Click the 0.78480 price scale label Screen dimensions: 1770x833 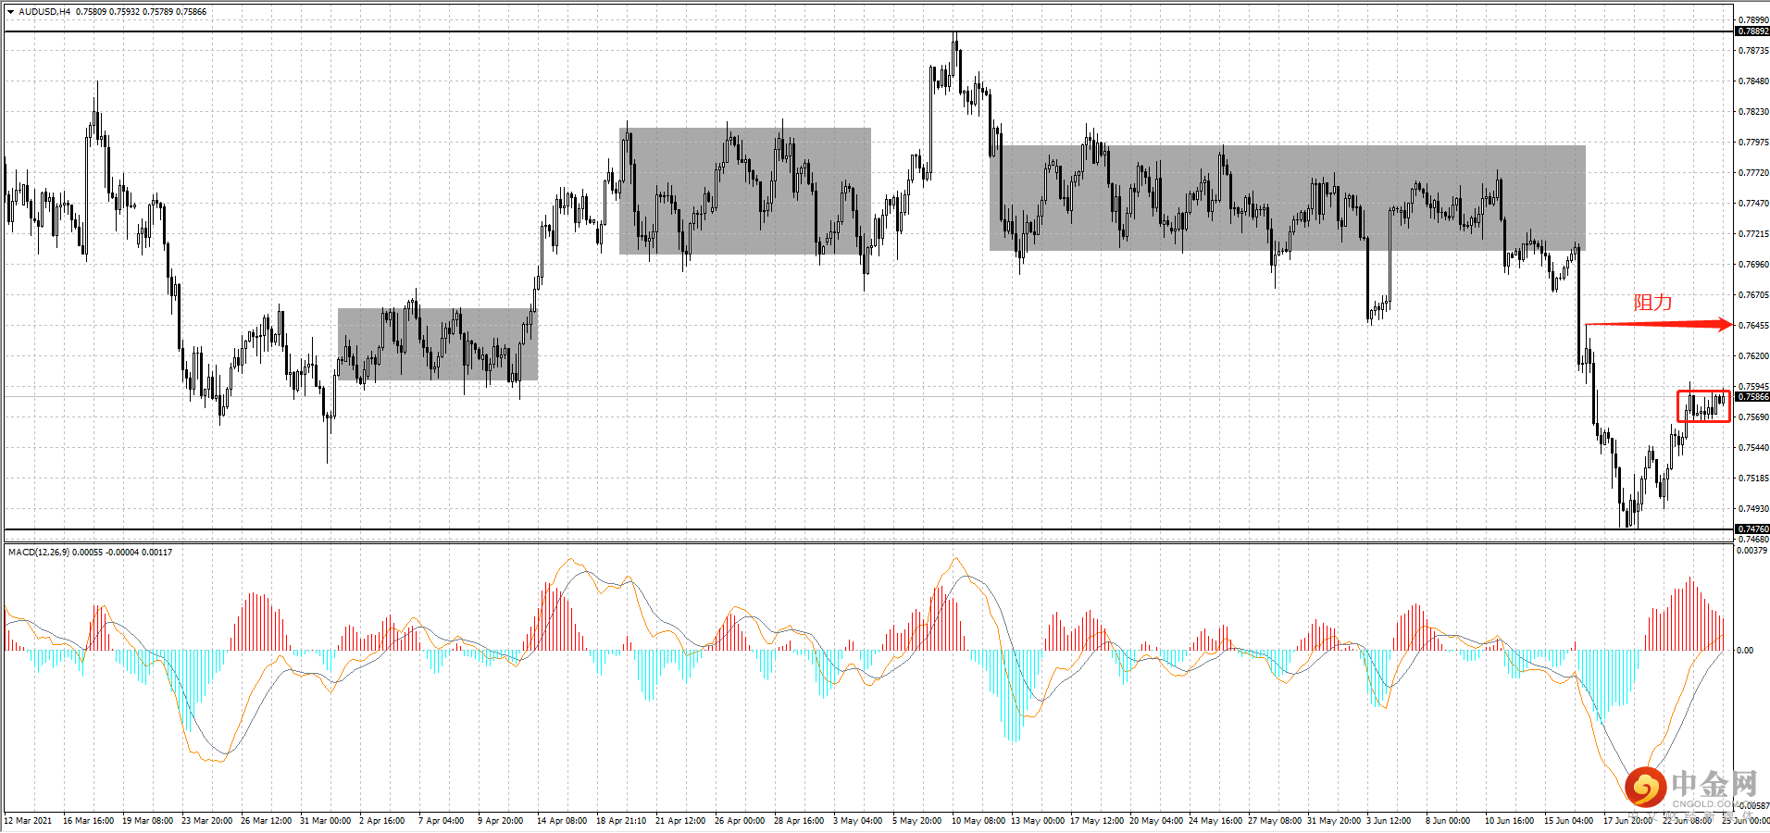tap(1753, 81)
